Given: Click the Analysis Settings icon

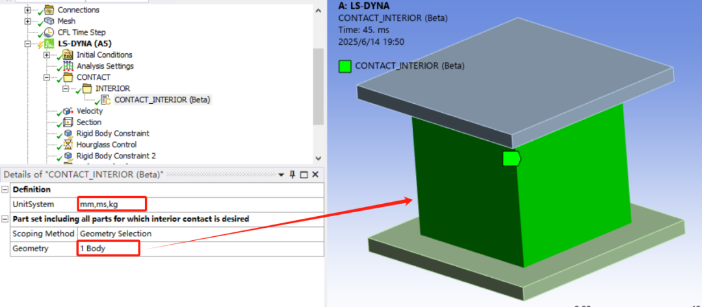Looking at the screenshot, I should tap(68, 66).
